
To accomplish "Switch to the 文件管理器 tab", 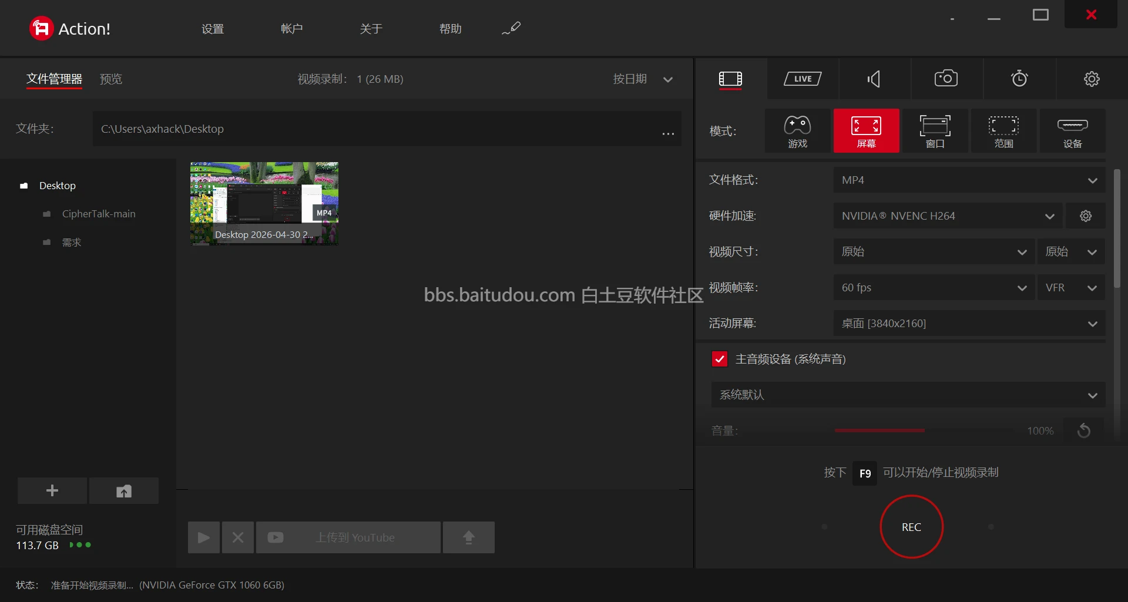I will pos(54,79).
